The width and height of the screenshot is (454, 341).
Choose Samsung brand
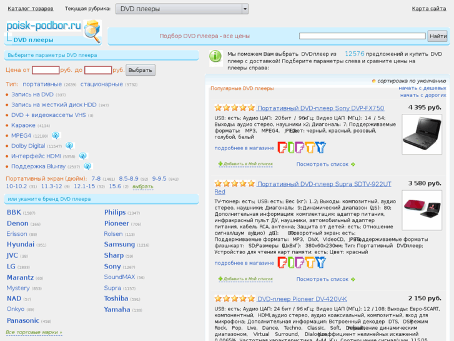[x=119, y=245]
